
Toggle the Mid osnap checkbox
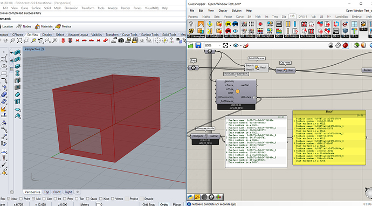pos(33,198)
